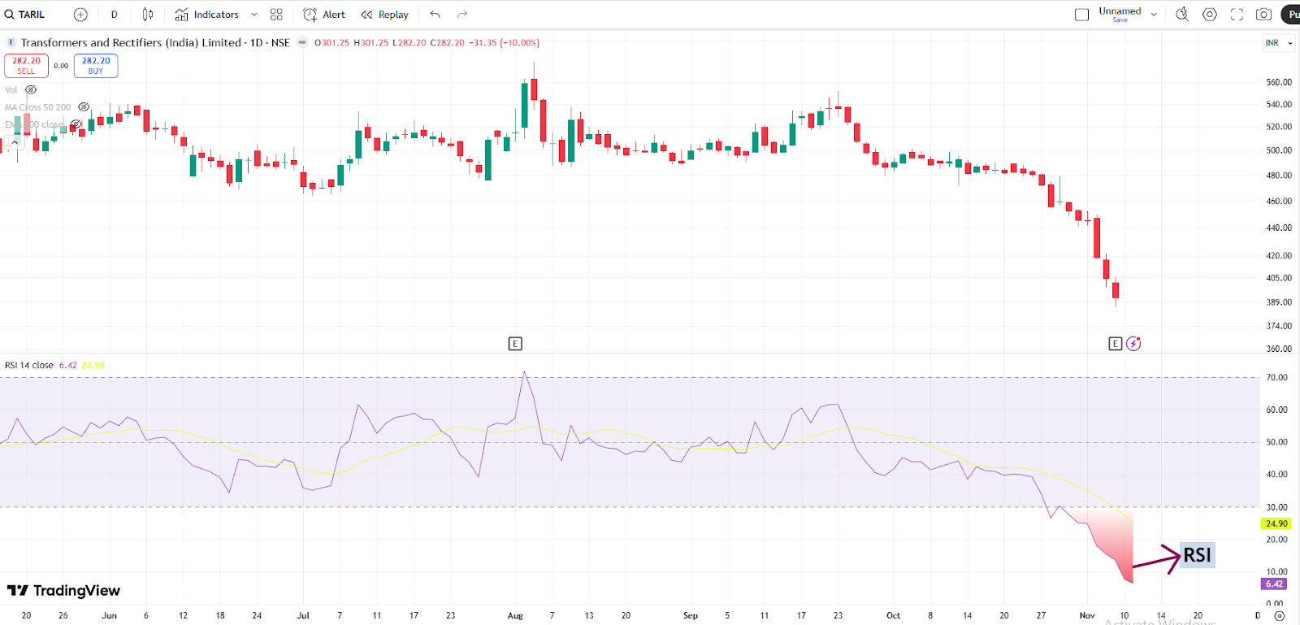The height and width of the screenshot is (625, 1300).
Task: Click the SELL 282.20 button
Action: (26, 66)
